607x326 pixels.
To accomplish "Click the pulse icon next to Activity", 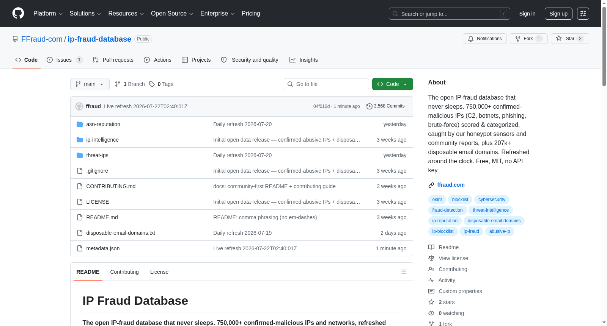I will coord(431,280).
